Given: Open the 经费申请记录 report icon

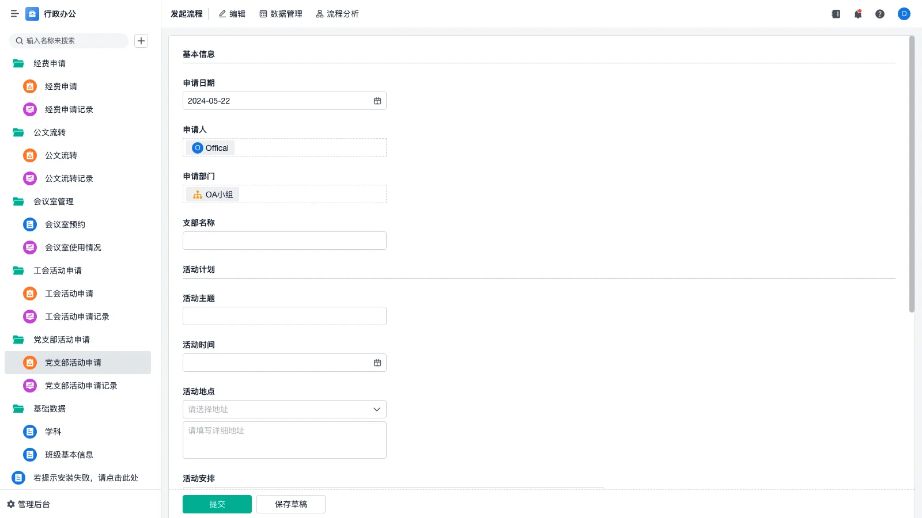Looking at the screenshot, I should 30,109.
